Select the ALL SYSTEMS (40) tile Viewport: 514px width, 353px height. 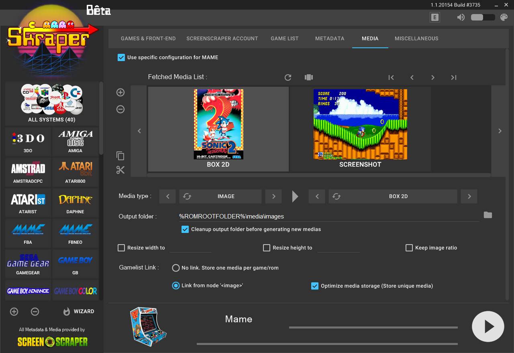pyautogui.click(x=52, y=104)
